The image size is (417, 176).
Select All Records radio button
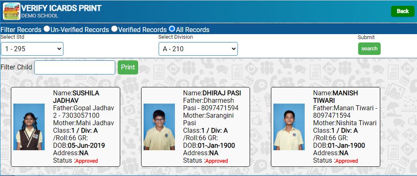coord(172,29)
